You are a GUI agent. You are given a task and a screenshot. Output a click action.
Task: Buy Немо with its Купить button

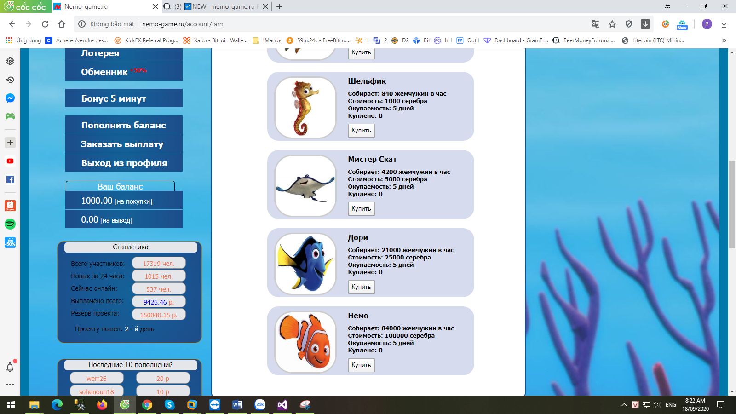point(361,365)
